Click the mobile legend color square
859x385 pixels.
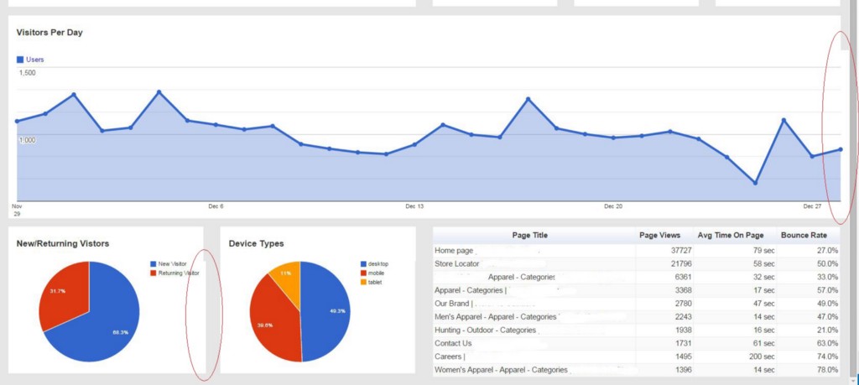click(364, 273)
